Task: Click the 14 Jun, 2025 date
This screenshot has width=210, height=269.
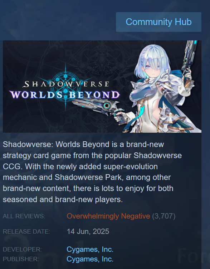Action: pos(88,231)
